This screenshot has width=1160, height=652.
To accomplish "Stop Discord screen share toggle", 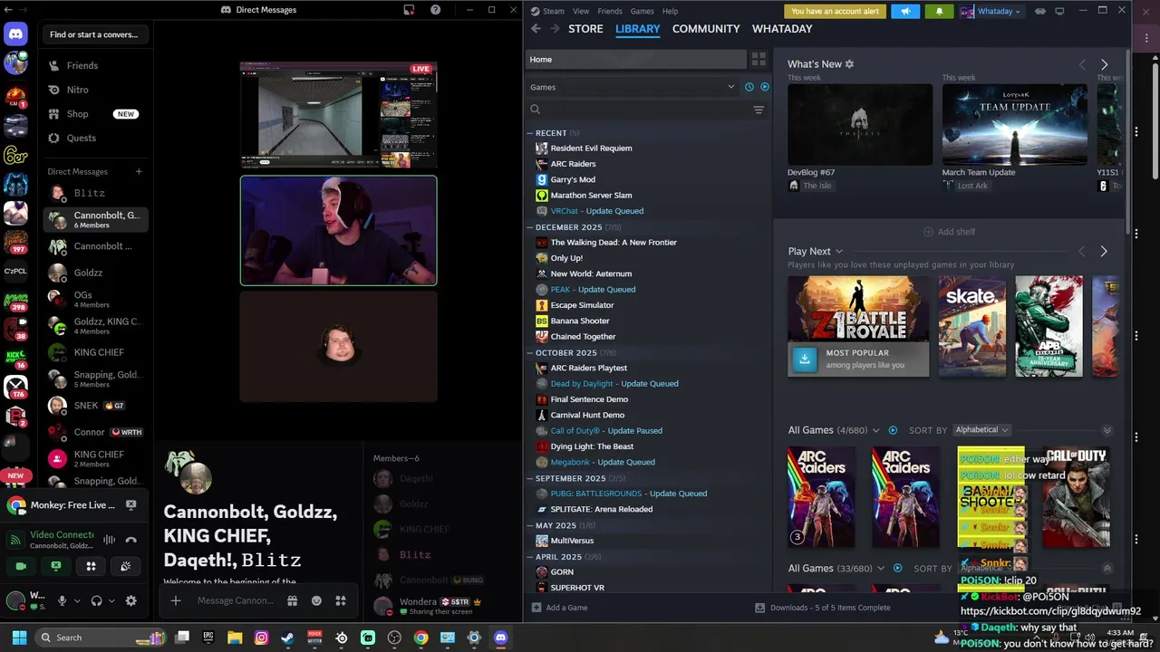I will (56, 566).
